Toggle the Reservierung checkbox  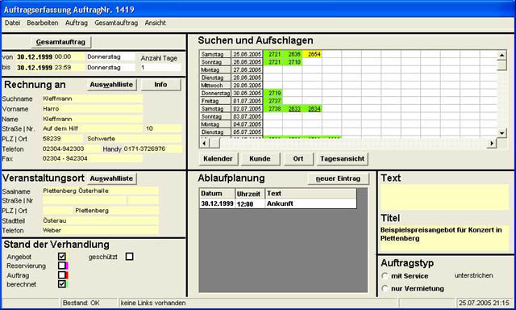pyautogui.click(x=62, y=266)
